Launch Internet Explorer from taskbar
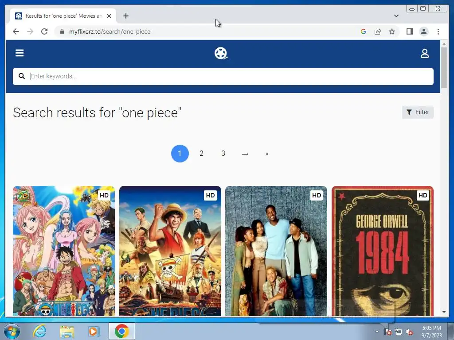This screenshot has width=454, height=340. point(39,331)
